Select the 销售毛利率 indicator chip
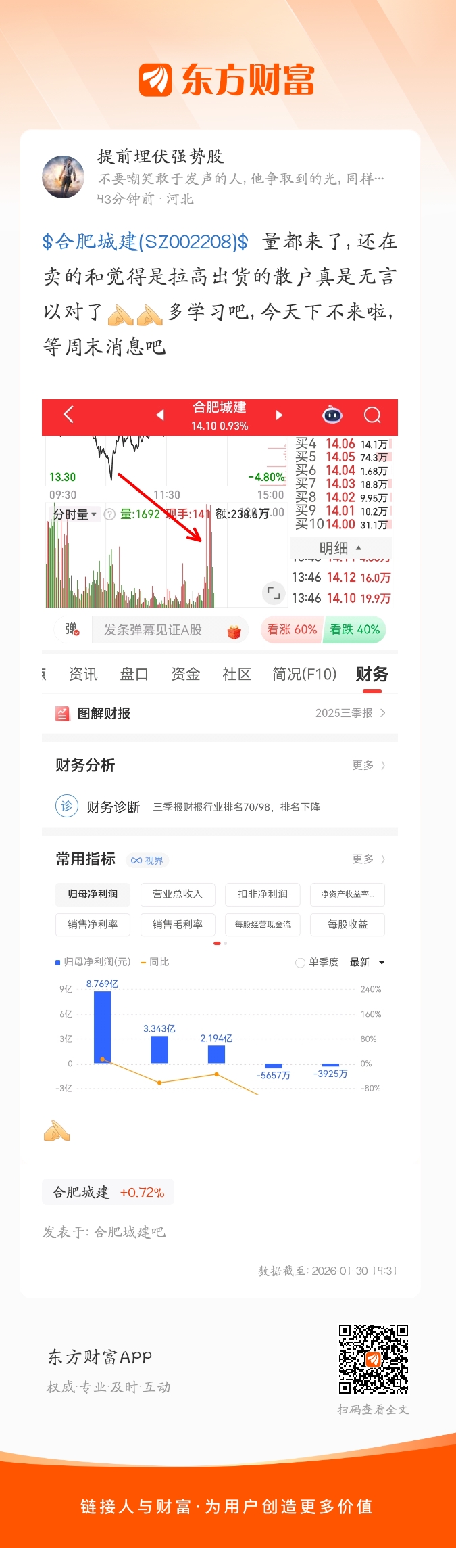Screen dimensions: 456x1548 point(178,924)
